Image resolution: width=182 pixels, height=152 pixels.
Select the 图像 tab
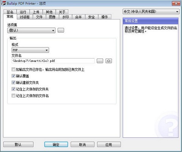[x=52, y=17]
